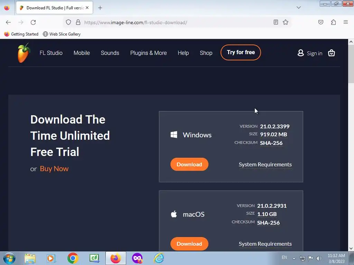This screenshot has height=265, width=354.
Task: Open the Web Slice Gallery bookmark
Action: click(62, 34)
